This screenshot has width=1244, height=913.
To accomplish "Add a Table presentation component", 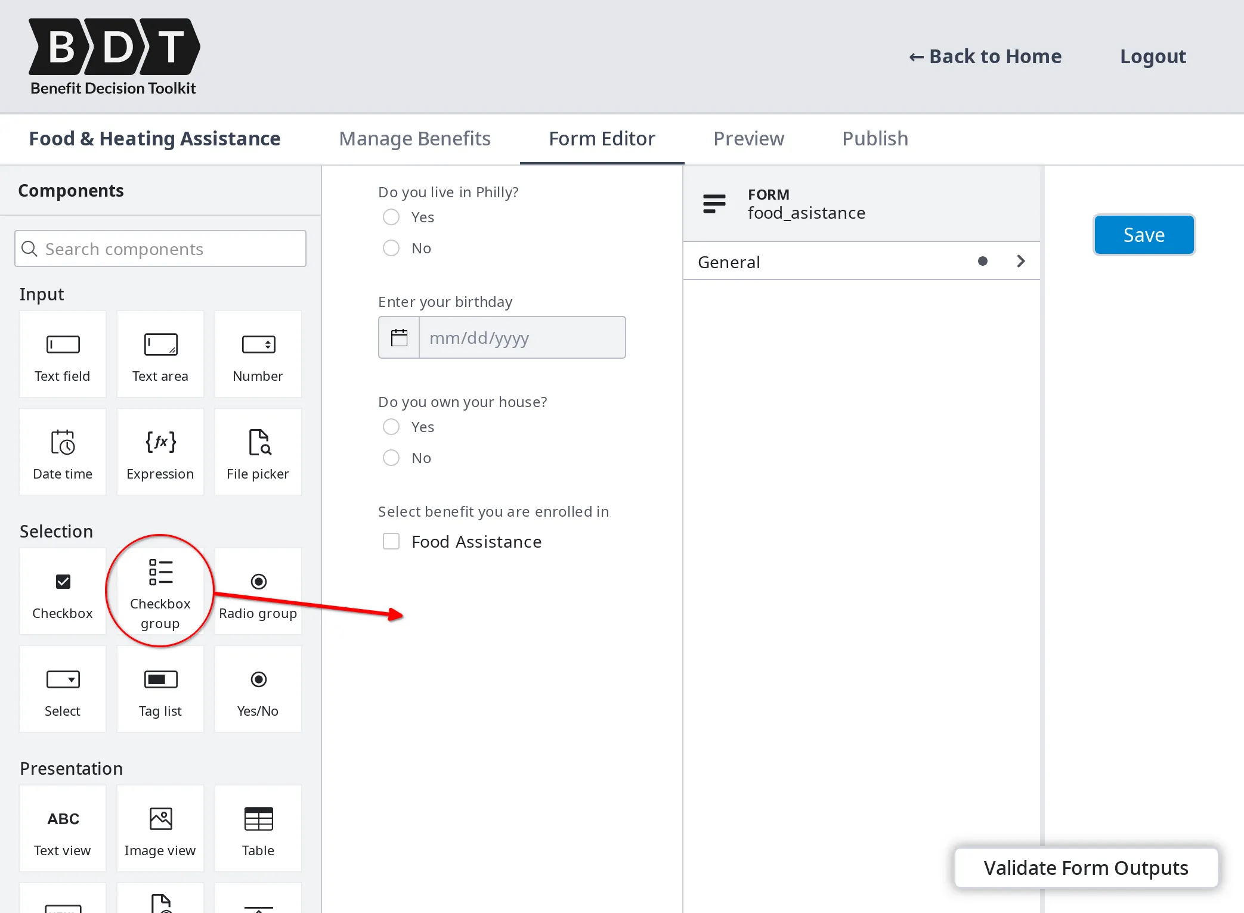I will (x=258, y=828).
